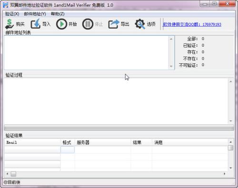This screenshot has height=188, width=238.
Task: Sort by the Email column header
Action: pyautogui.click(x=32, y=142)
